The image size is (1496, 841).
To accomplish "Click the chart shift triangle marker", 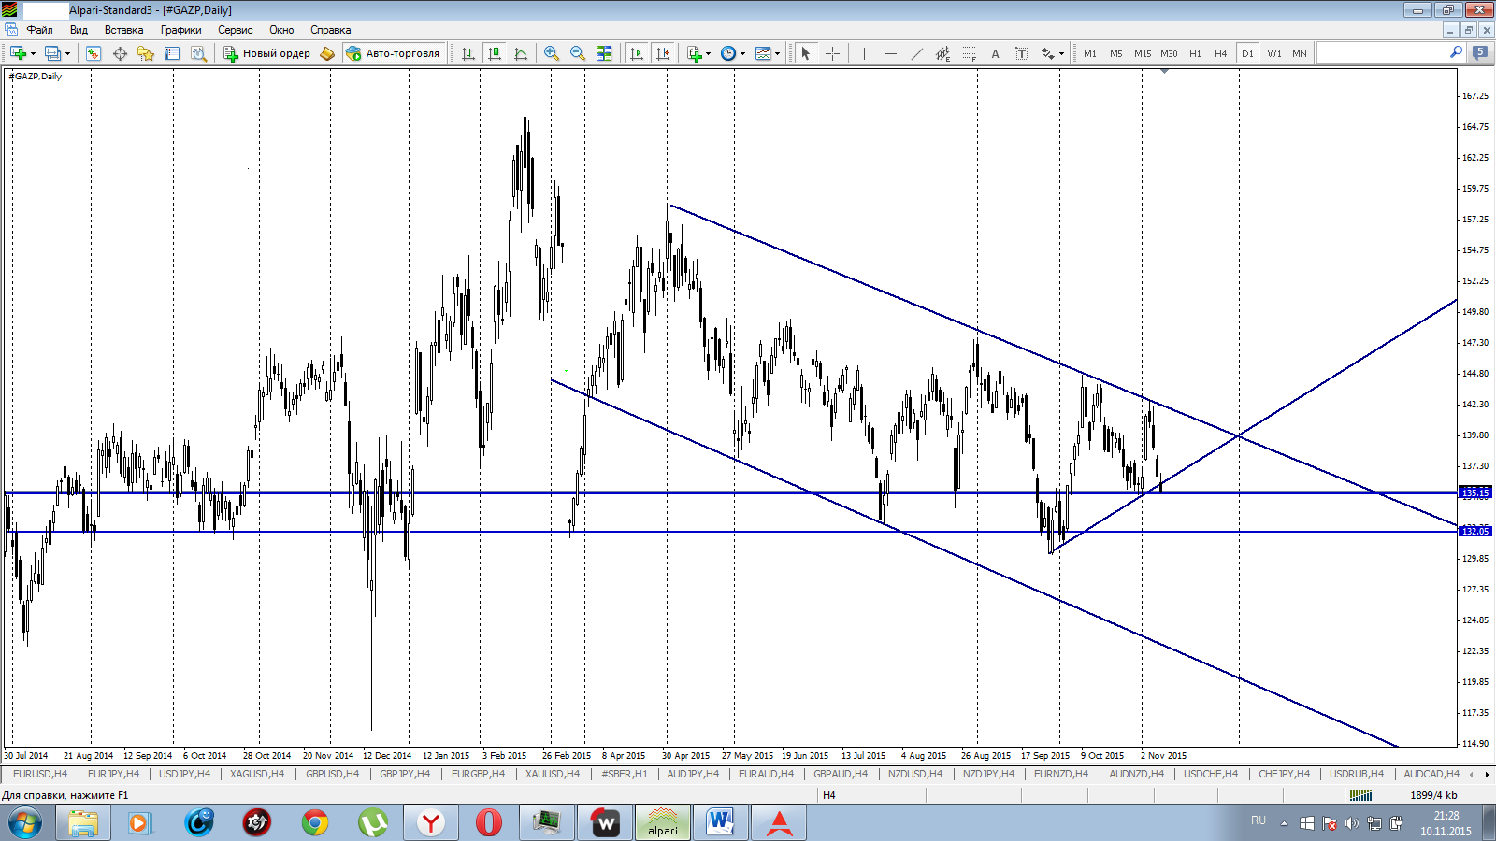I will tap(1164, 72).
